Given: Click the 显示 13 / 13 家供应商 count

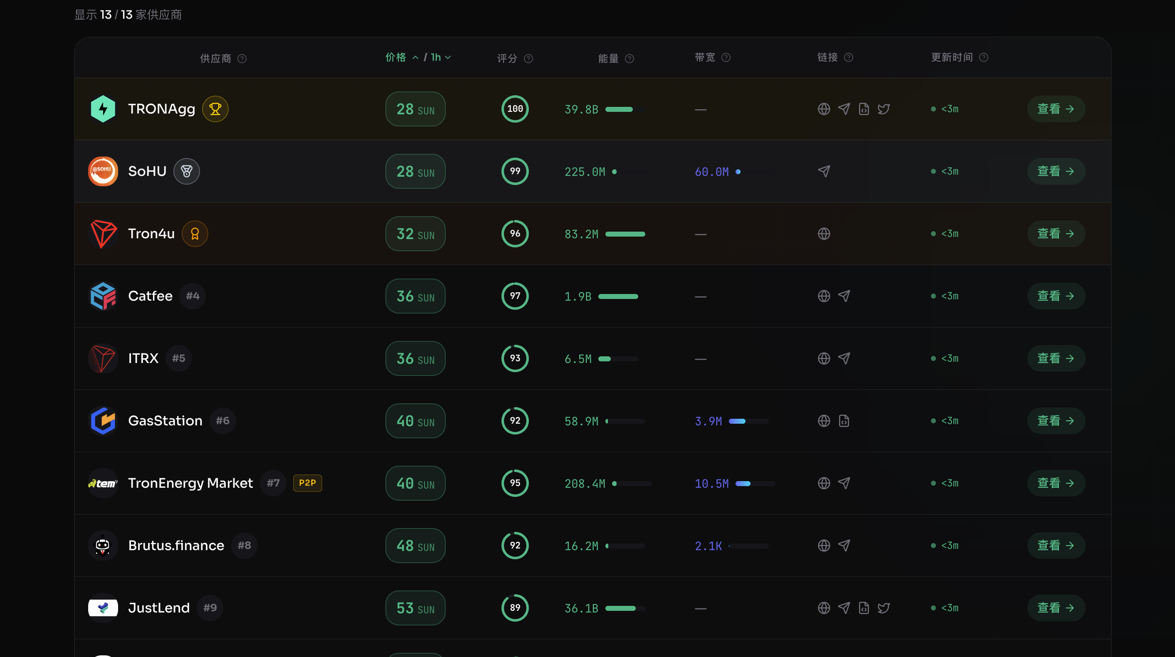Looking at the screenshot, I should pos(128,15).
